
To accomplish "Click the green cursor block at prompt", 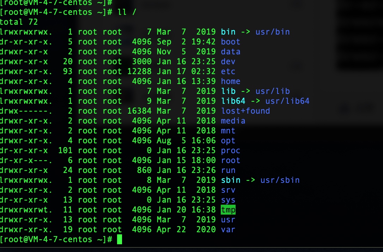I will pos(120,239).
